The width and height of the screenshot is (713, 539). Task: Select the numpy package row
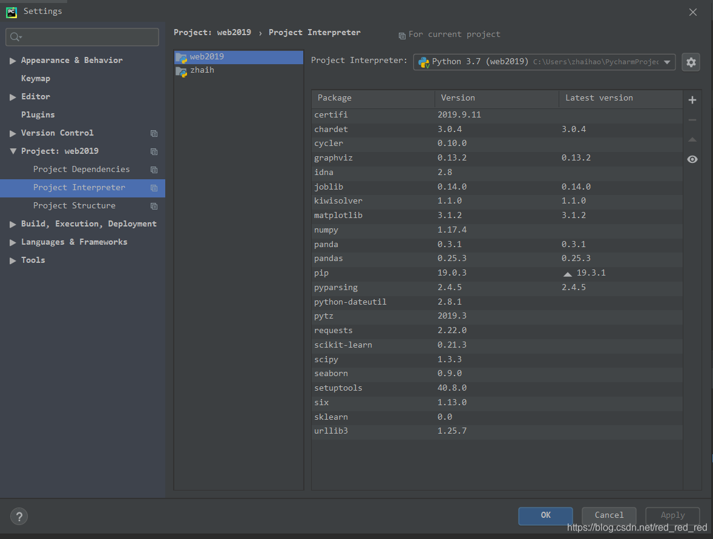pyautogui.click(x=497, y=231)
